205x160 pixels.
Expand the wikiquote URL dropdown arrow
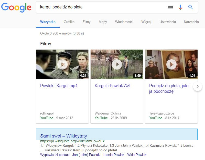coord(104,141)
